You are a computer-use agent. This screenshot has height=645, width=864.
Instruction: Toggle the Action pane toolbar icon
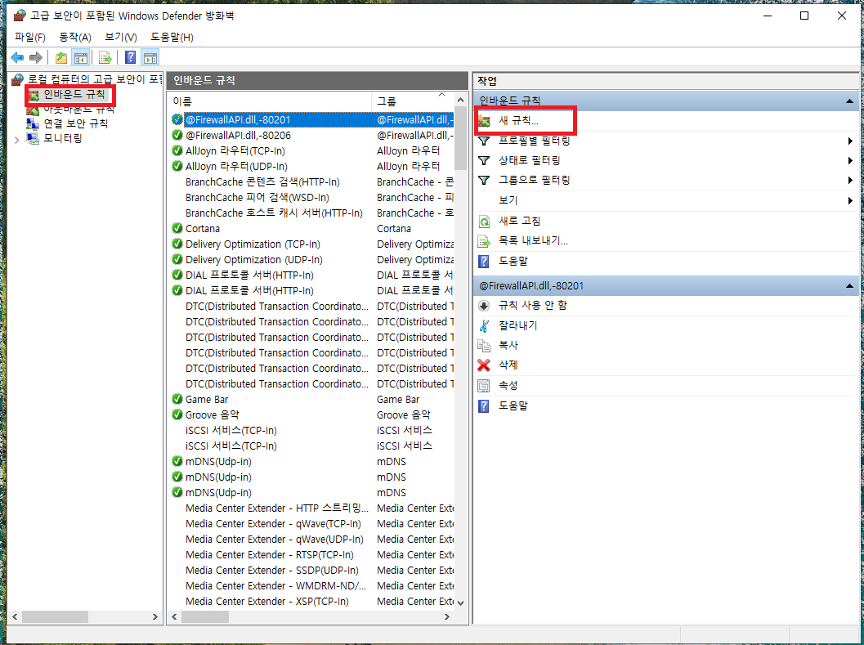click(150, 57)
